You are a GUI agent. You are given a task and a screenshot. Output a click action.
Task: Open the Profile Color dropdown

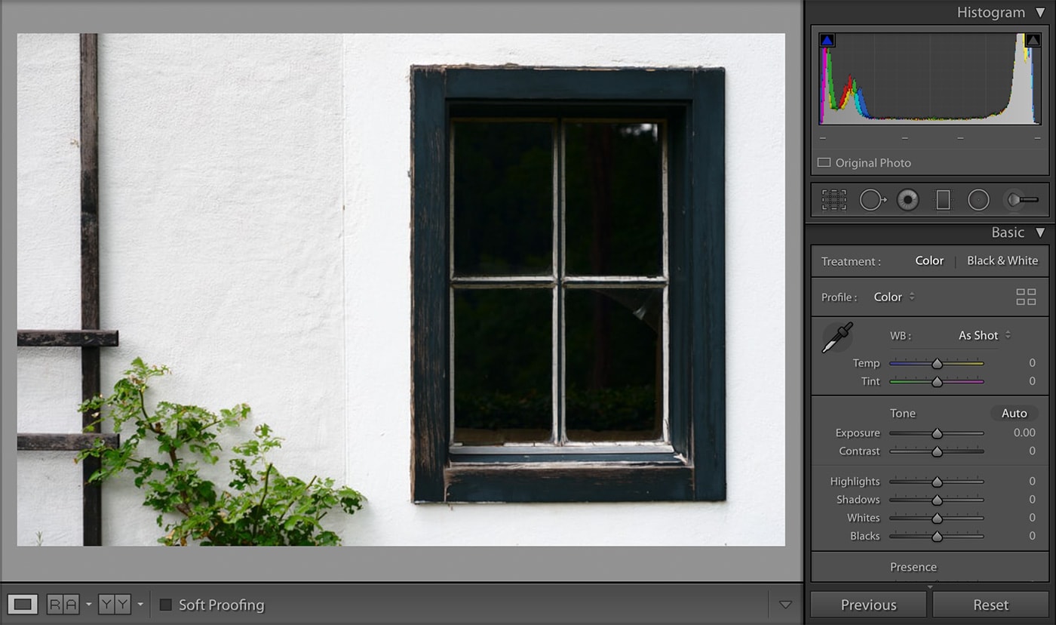[894, 297]
